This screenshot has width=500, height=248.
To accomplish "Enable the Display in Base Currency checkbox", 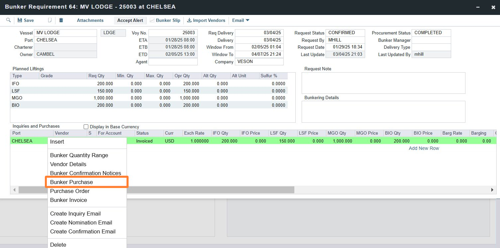I will click(x=86, y=126).
